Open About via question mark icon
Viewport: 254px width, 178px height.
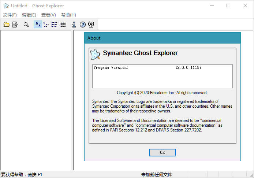point(83,25)
